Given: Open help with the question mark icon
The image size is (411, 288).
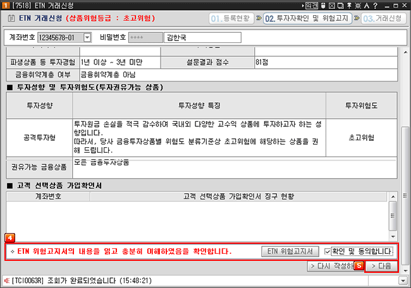Looking at the screenshot, I should click(375, 6).
